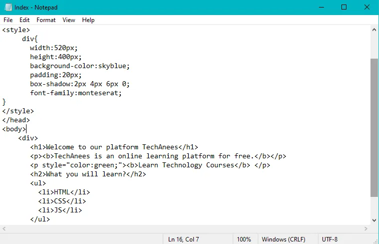The height and width of the screenshot is (244, 379).
Task: Click the Ln 16, Col 7 status entry
Action: point(183,239)
